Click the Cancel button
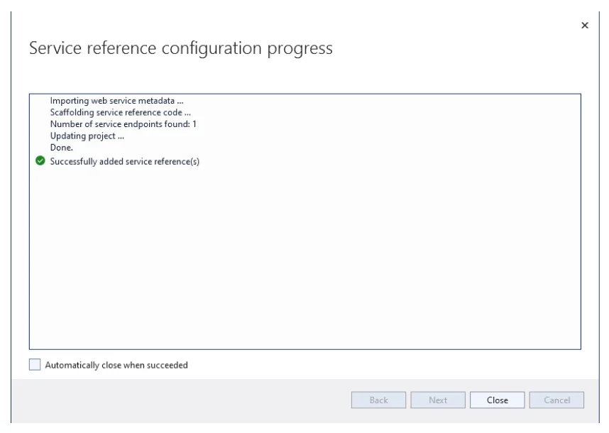This screenshot has height=433, width=609. coord(556,400)
